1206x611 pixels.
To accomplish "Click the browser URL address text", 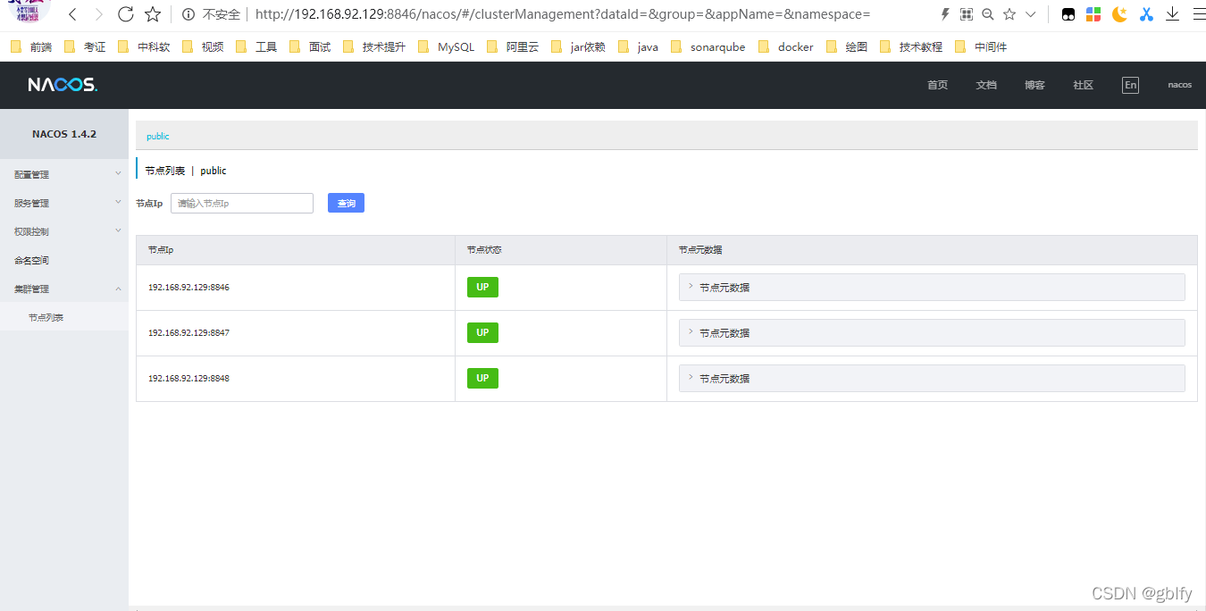I will coord(562,14).
